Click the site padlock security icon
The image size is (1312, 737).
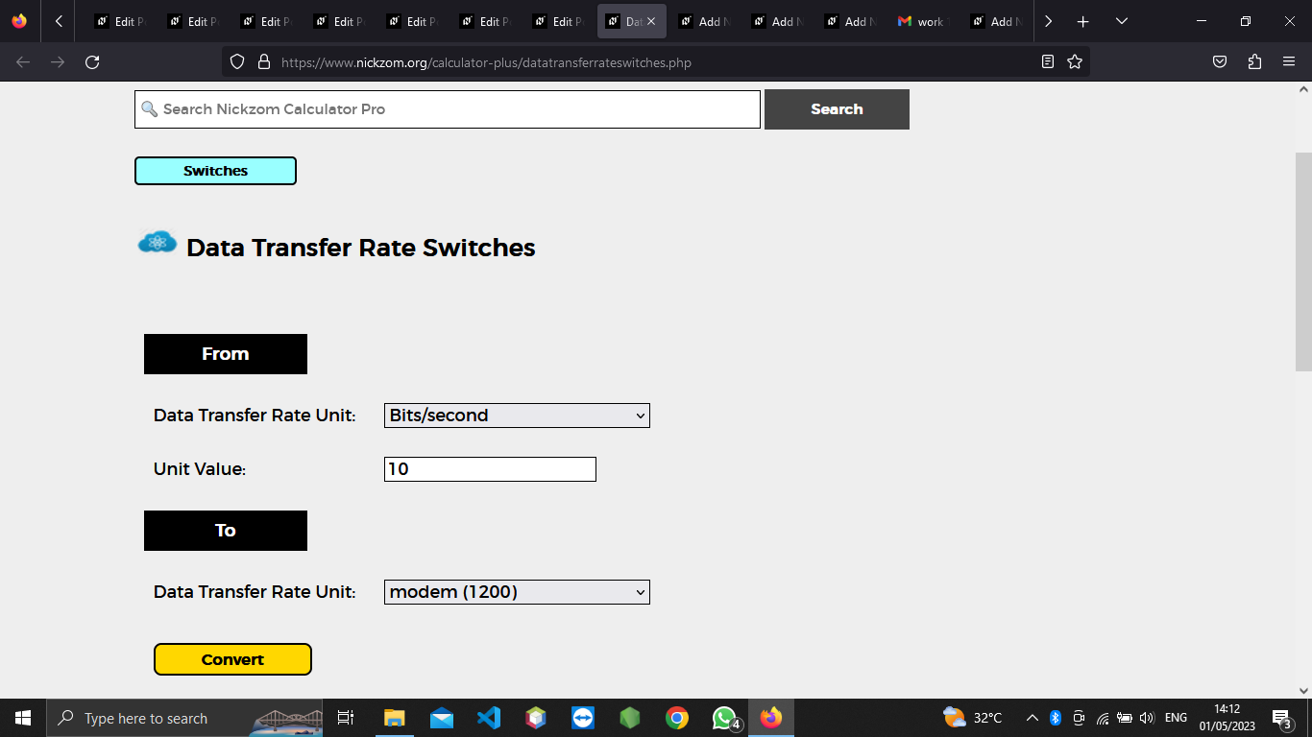[x=264, y=62]
